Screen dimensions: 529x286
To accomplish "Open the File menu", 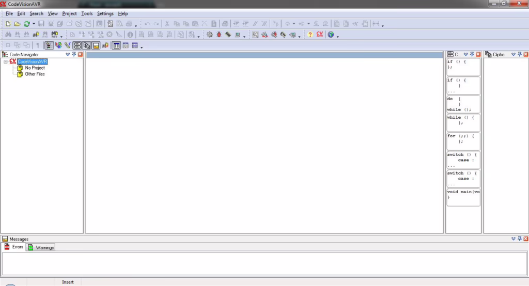I will point(9,13).
